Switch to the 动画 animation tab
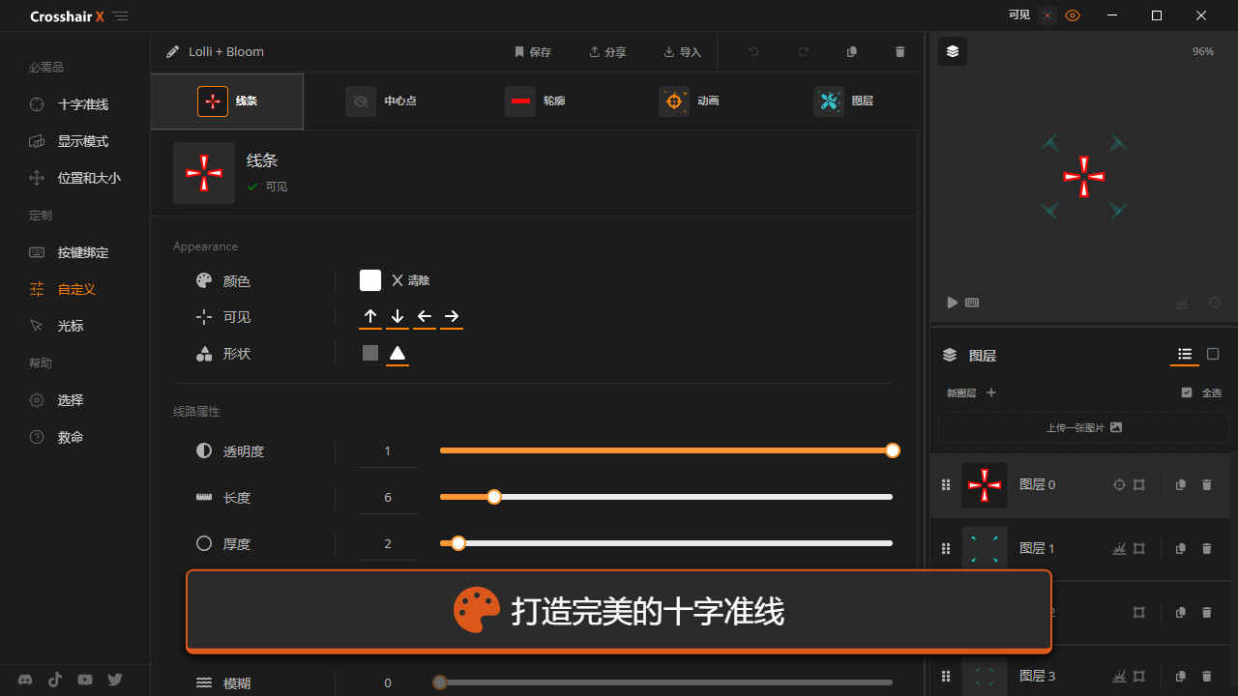 (x=690, y=101)
